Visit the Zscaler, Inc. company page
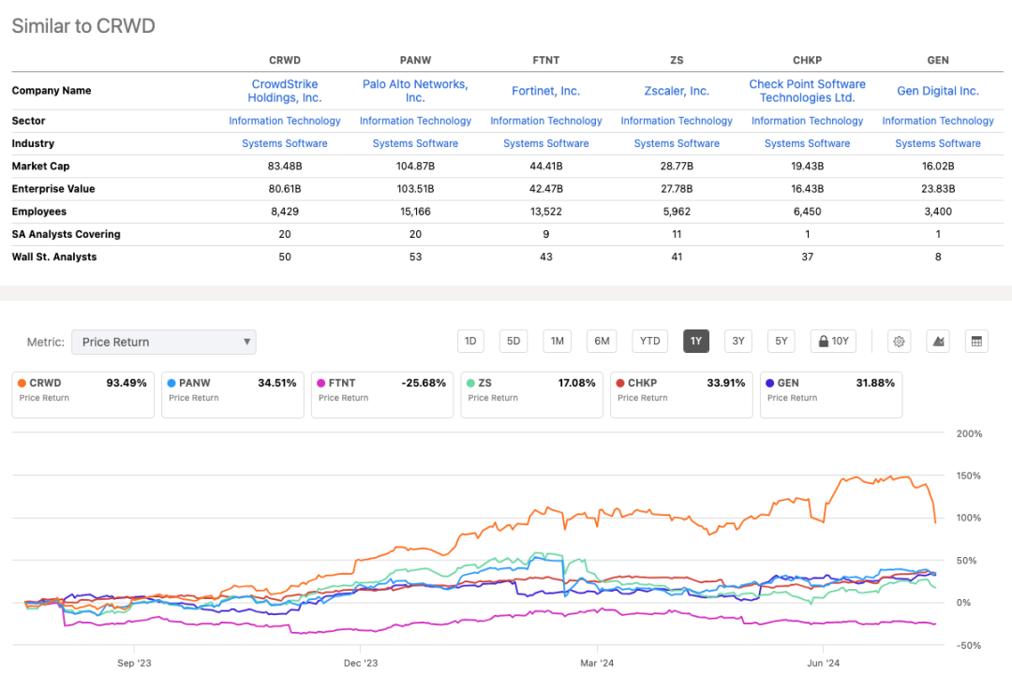 pyautogui.click(x=677, y=91)
